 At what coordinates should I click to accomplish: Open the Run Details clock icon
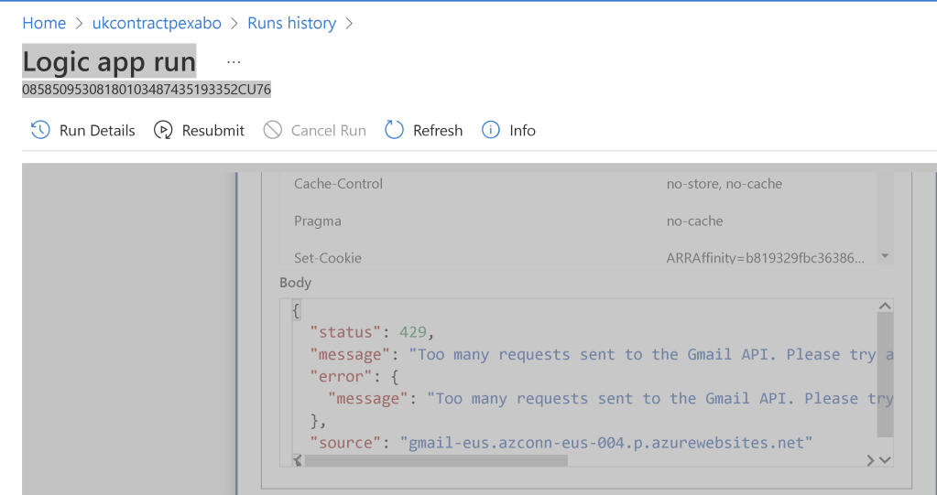tap(40, 130)
